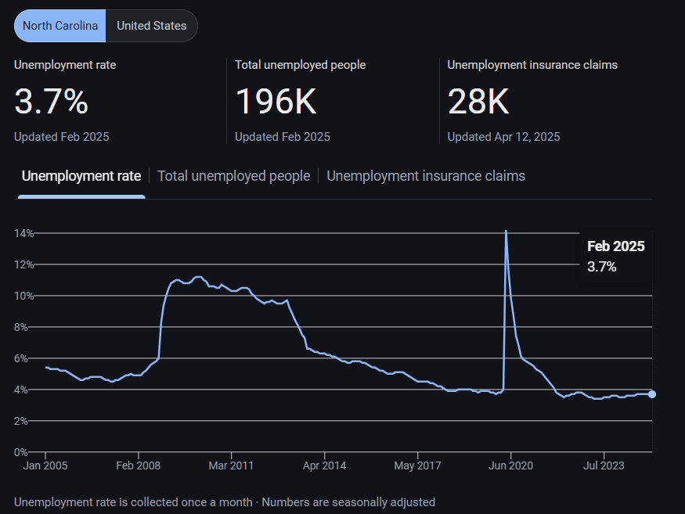Image resolution: width=685 pixels, height=514 pixels.
Task: Click the Jan 2005 x-axis label
Action: (45, 465)
